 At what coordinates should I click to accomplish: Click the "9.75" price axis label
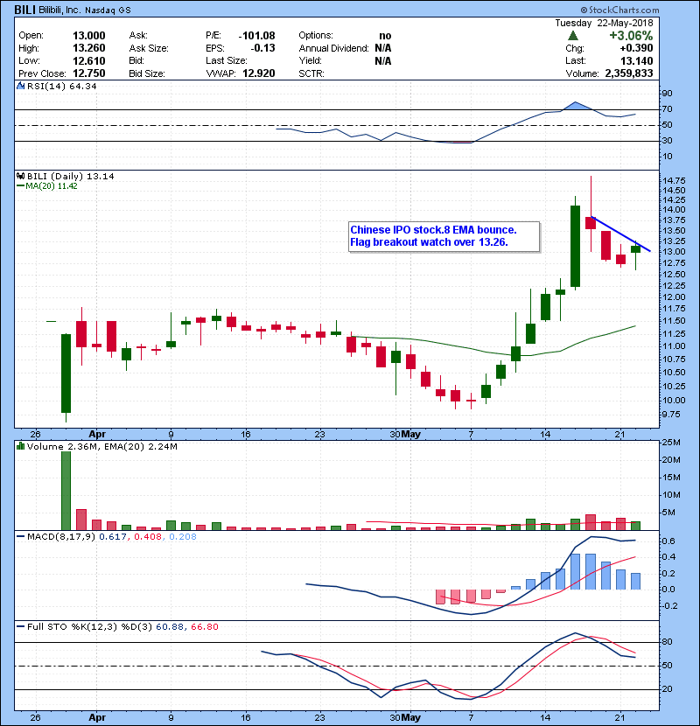672,415
